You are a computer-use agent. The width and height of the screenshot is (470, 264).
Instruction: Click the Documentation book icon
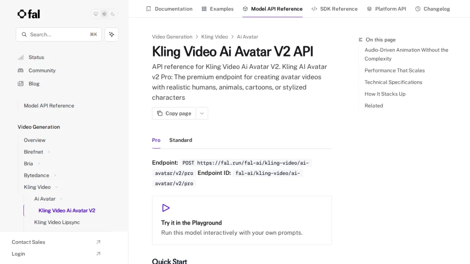(x=148, y=9)
